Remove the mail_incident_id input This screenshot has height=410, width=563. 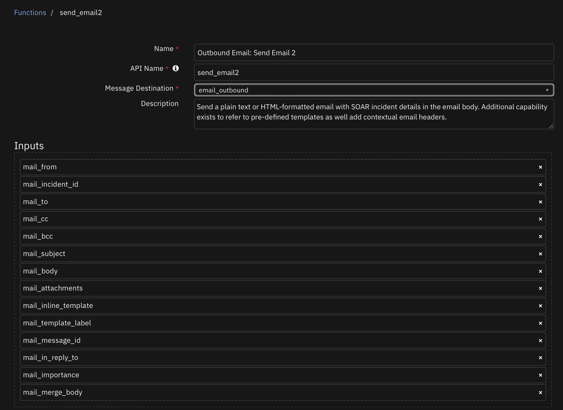point(540,185)
